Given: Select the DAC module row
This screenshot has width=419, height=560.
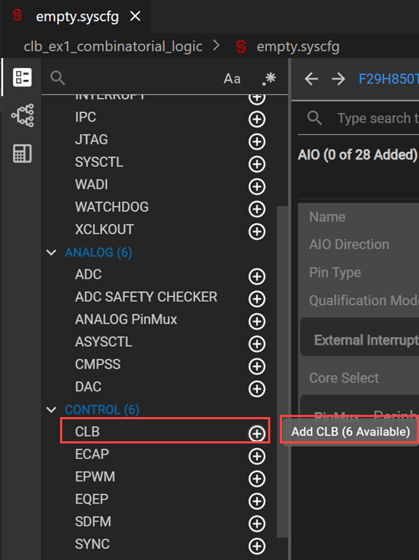Looking at the screenshot, I should click(x=165, y=387).
